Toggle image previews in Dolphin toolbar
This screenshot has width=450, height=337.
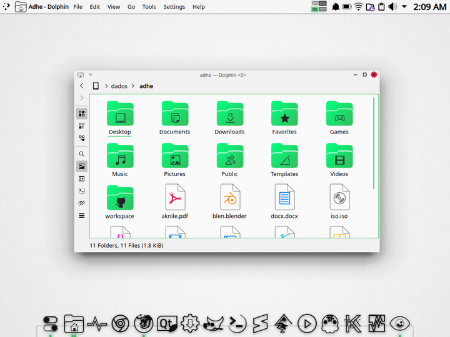(82, 167)
